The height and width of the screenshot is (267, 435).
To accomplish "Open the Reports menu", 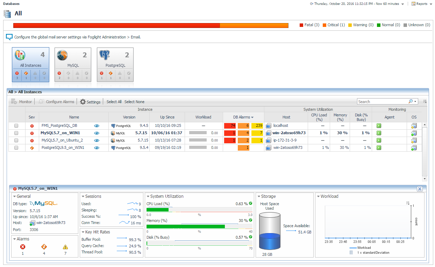I will 421,4.
